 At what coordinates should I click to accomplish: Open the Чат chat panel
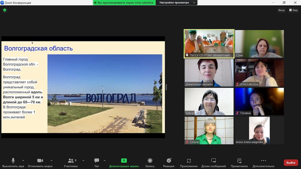97,163
